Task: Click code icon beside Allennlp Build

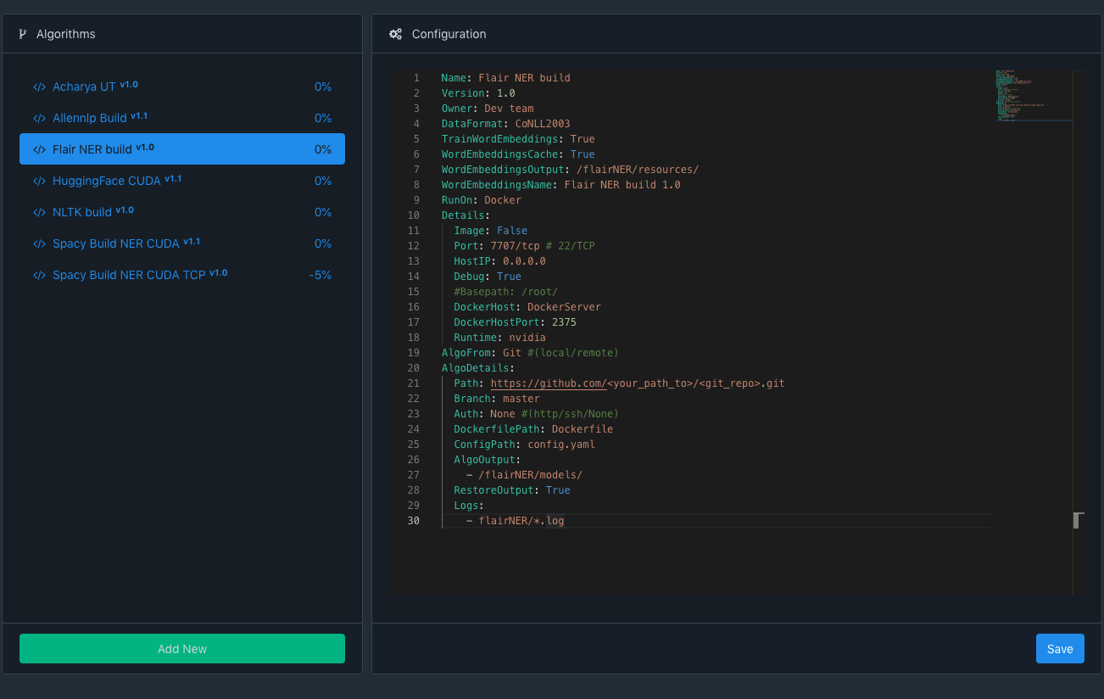Action: [39, 119]
